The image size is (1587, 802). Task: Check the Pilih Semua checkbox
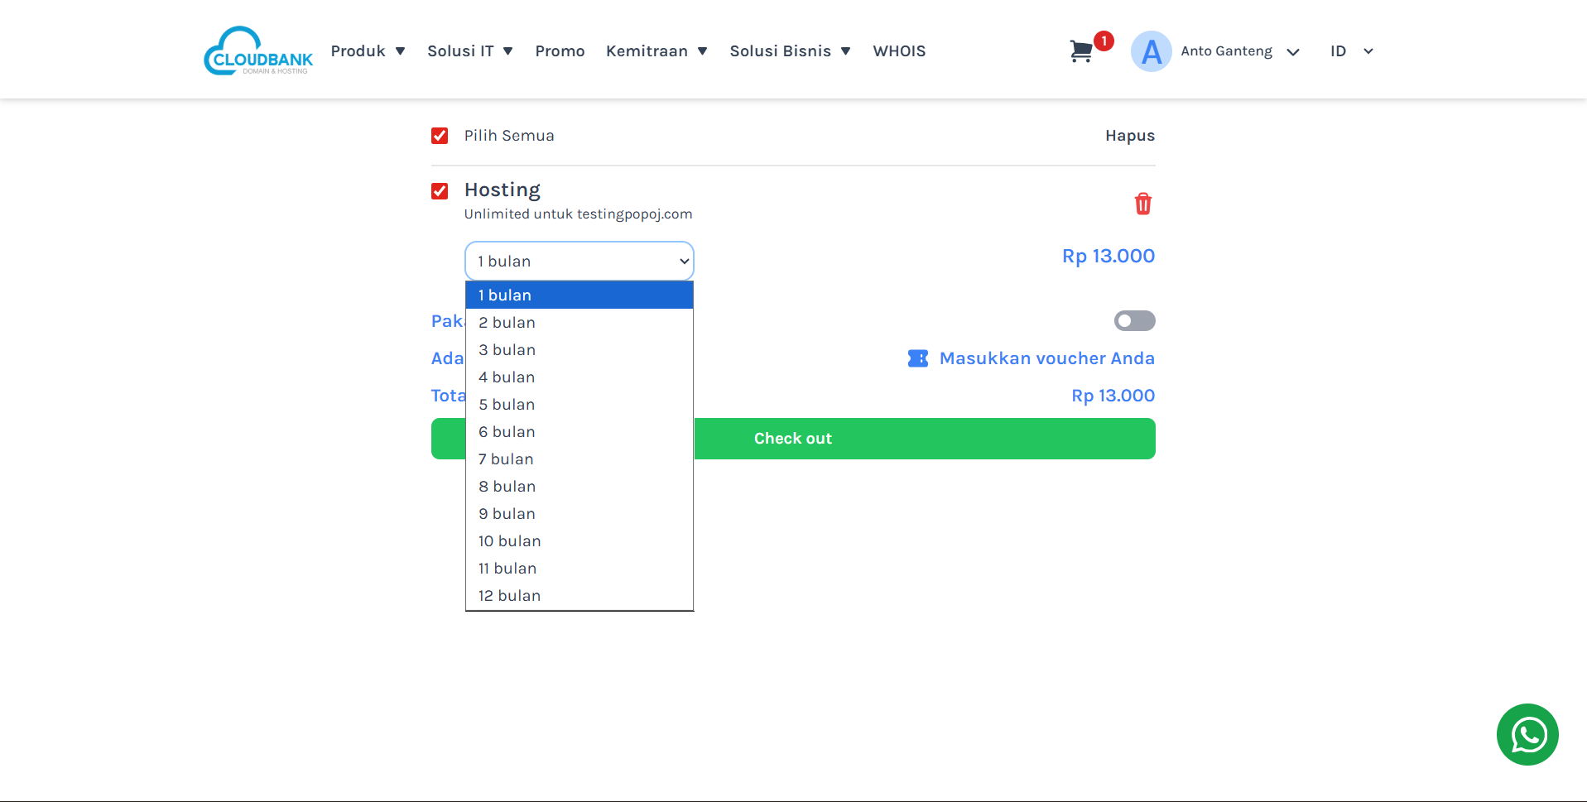coord(440,136)
